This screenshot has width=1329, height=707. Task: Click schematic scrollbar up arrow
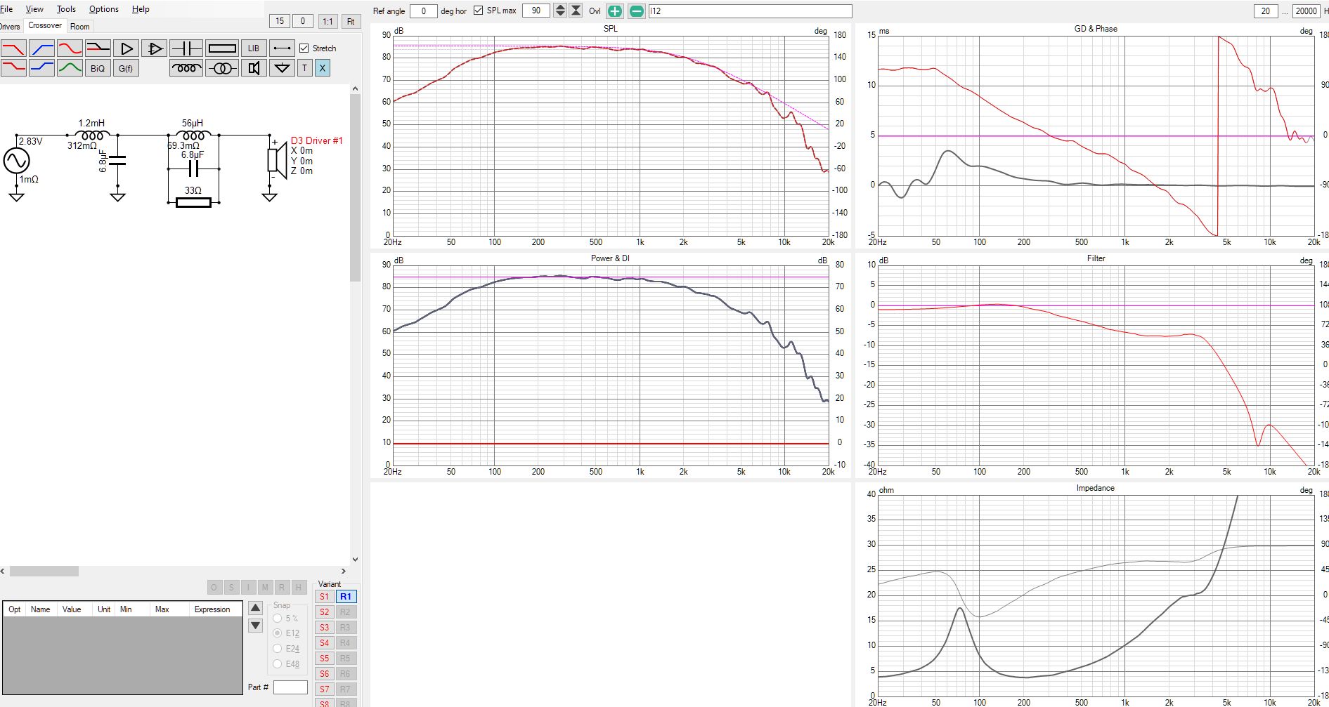tap(355, 88)
